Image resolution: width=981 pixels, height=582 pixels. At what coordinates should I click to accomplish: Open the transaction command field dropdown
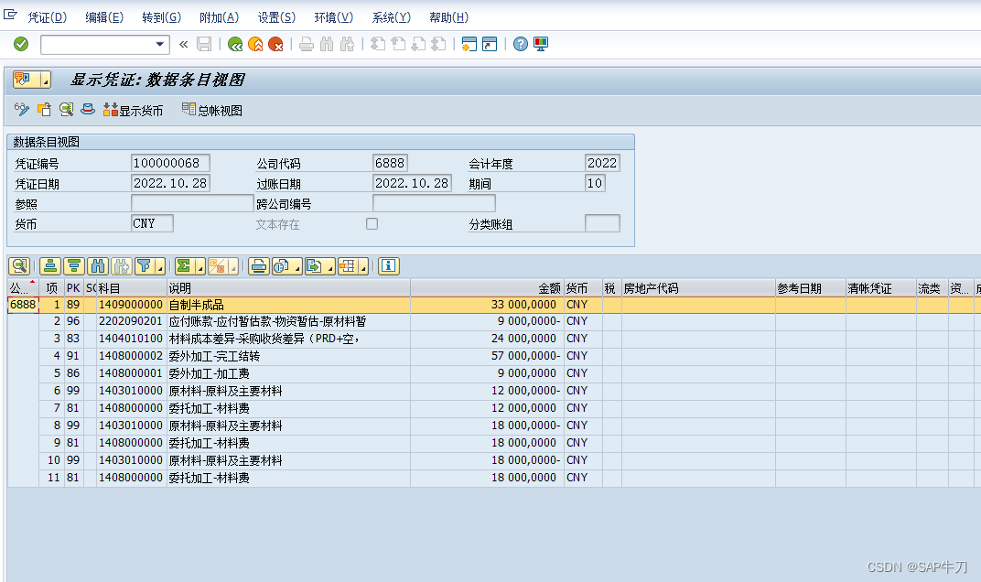[160, 45]
